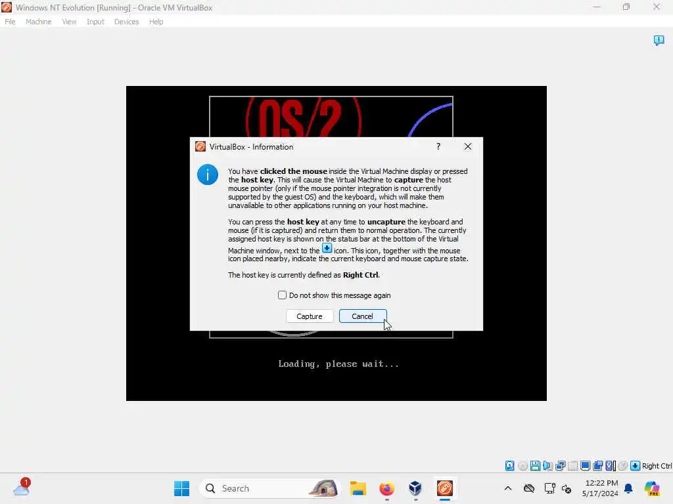This screenshot has height=504, width=673.
Task: Open the Windows Start menu
Action: tap(181, 488)
